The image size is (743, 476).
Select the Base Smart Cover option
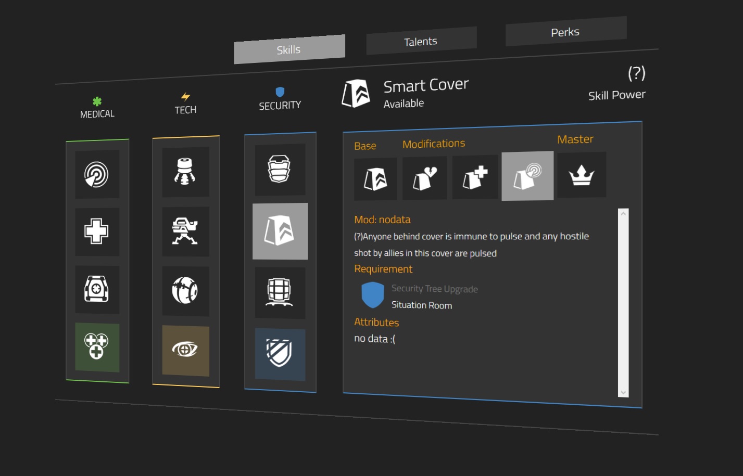coord(375,179)
